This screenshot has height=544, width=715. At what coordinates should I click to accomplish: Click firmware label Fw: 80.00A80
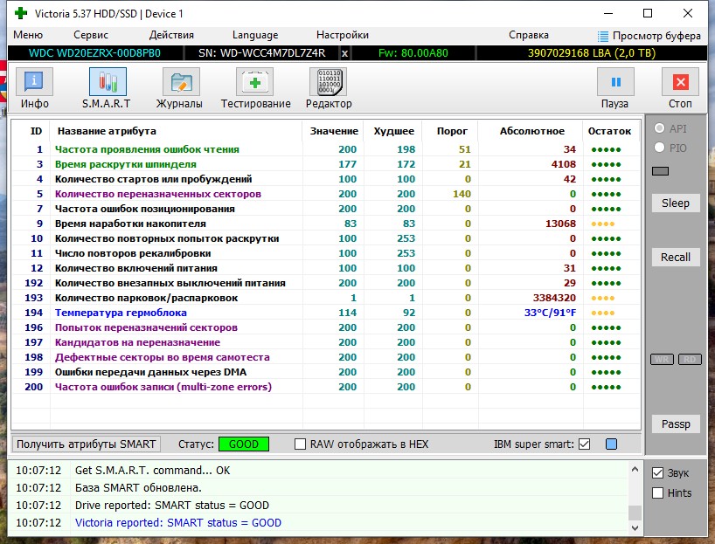tap(413, 53)
